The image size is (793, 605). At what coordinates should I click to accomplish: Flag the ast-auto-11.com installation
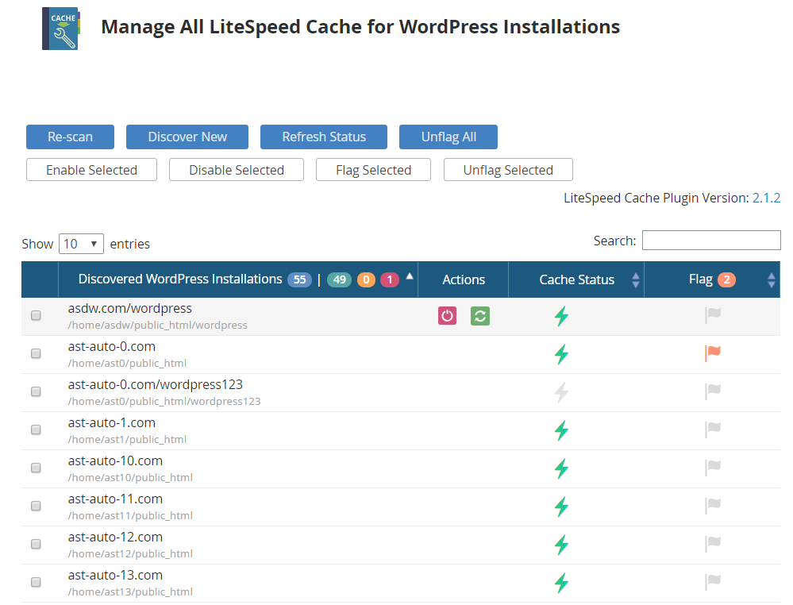tap(713, 505)
